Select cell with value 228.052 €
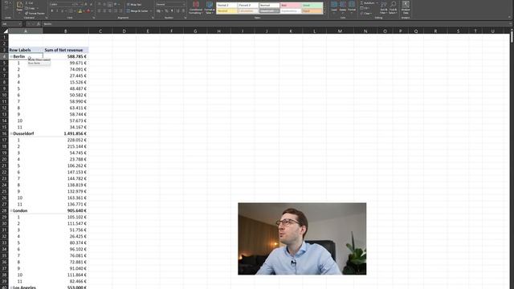 pyautogui.click(x=66, y=140)
